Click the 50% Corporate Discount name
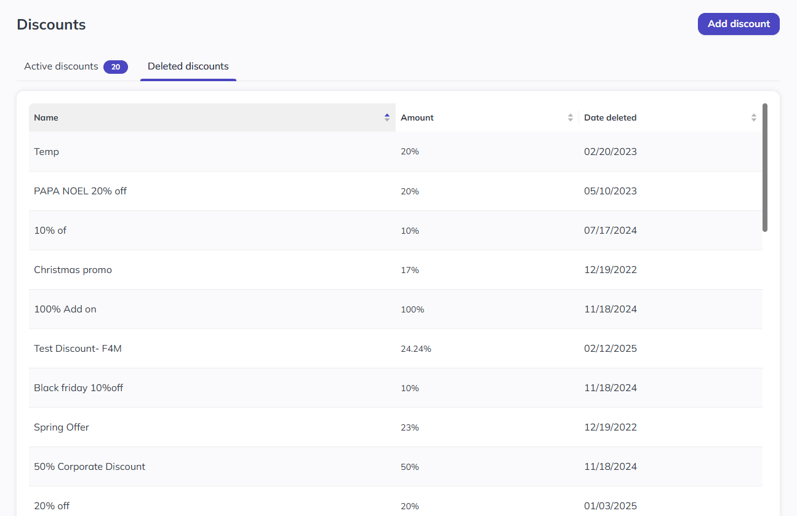This screenshot has width=797, height=516. pyautogui.click(x=90, y=467)
